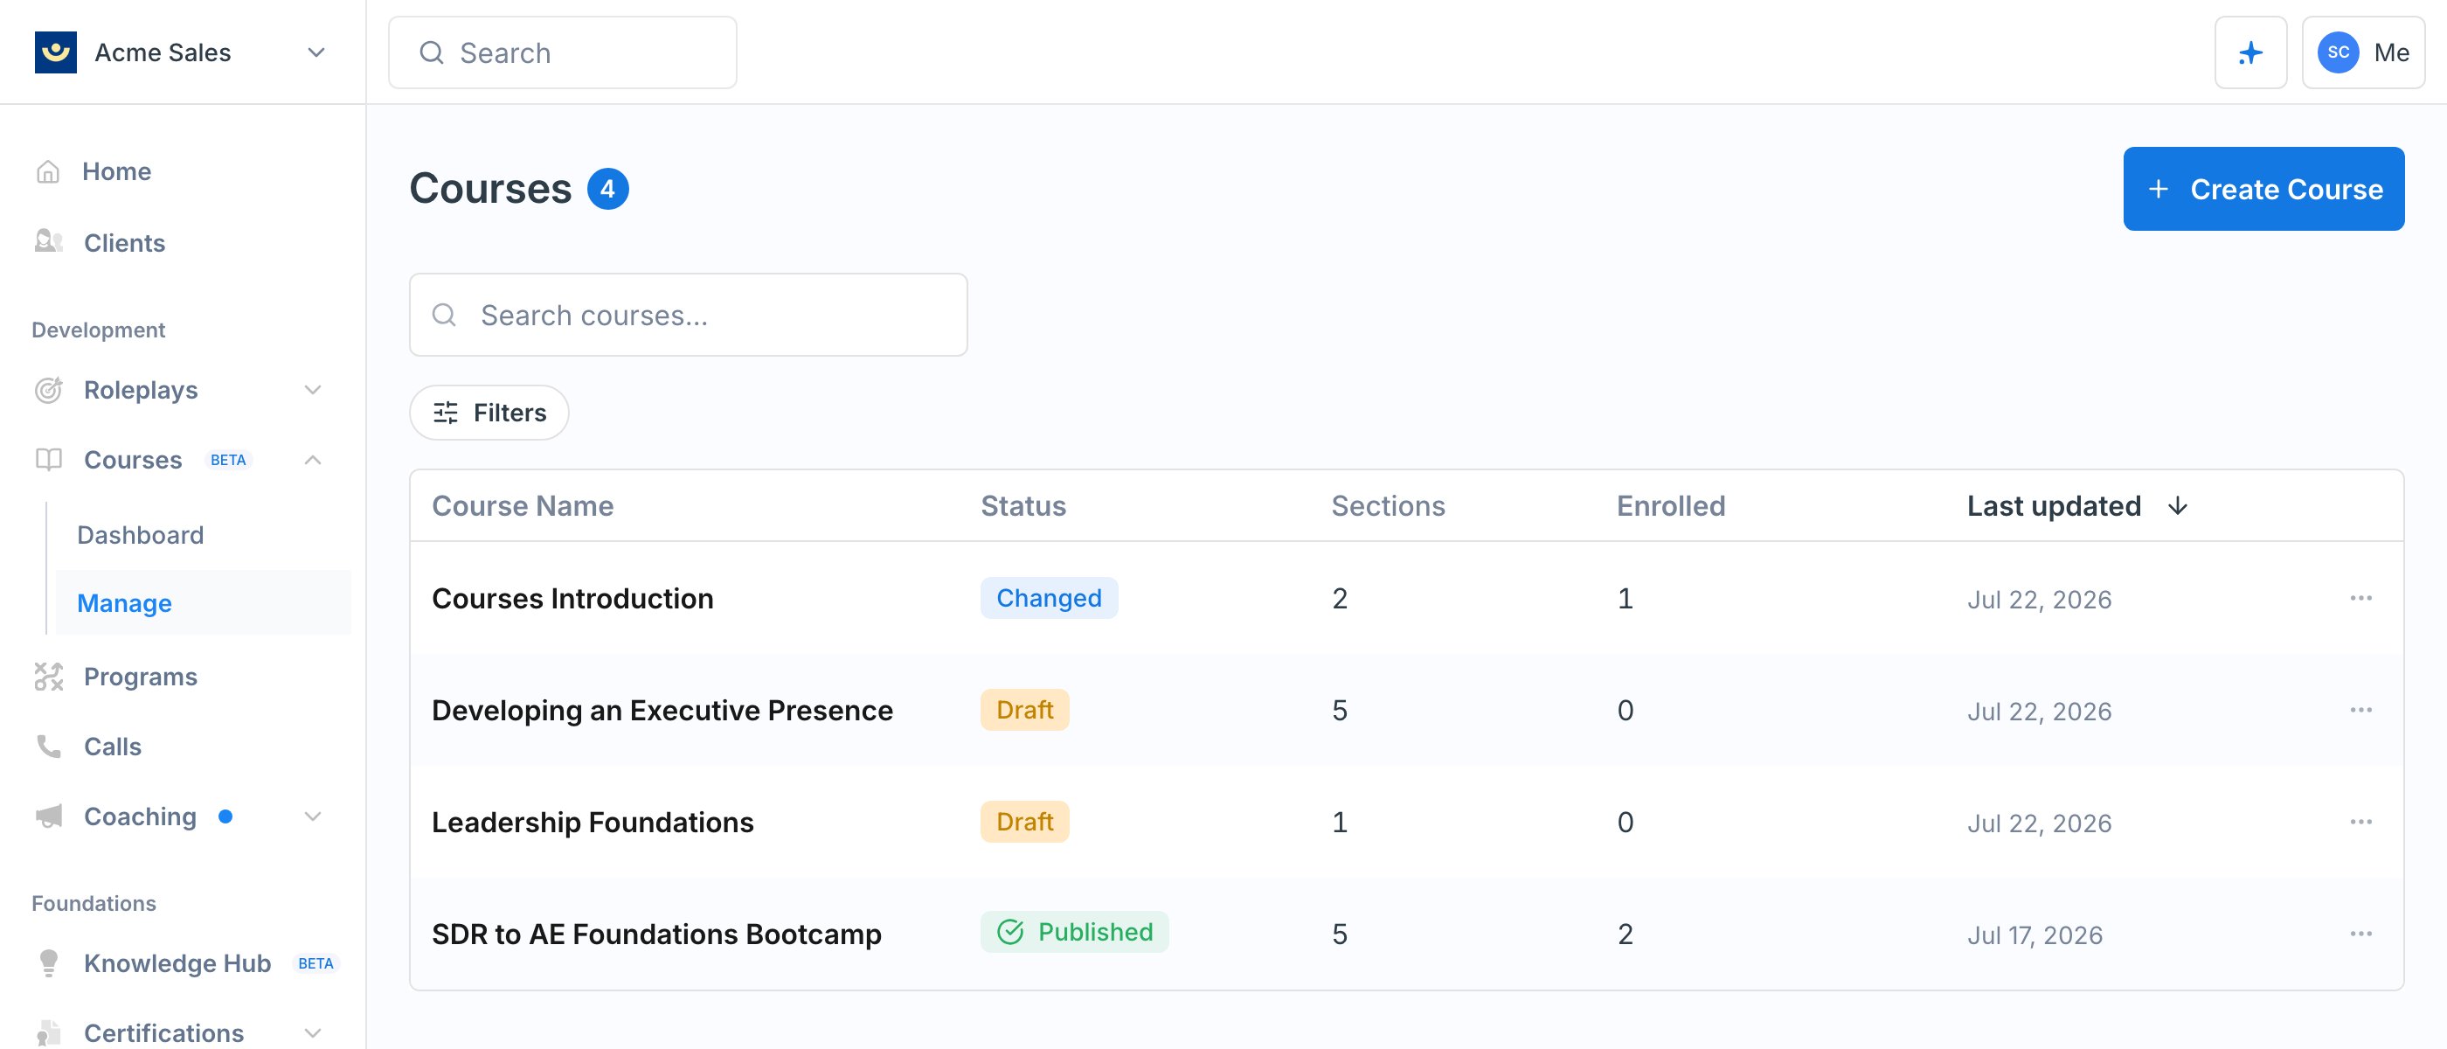Open the SDR to AE Foundations Bootcamp course
Viewport: 2447px width, 1049px height.
[x=656, y=934]
